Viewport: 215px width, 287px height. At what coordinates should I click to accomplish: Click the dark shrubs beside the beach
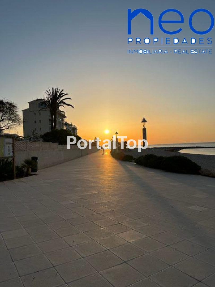click(170, 163)
